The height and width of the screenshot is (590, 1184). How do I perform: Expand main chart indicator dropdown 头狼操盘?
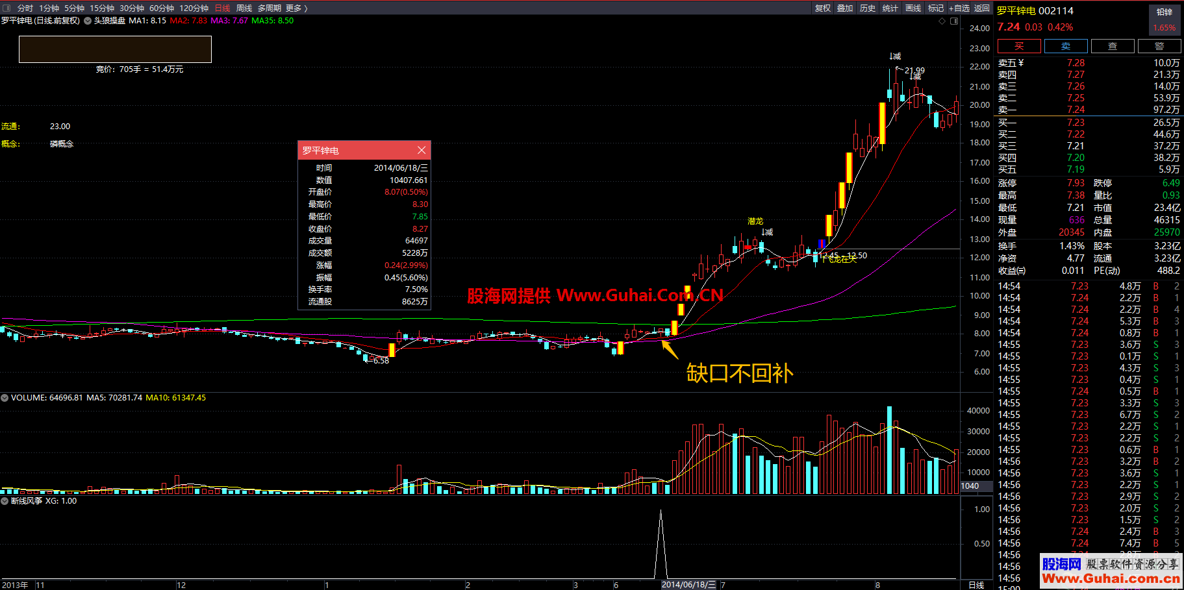(88, 21)
